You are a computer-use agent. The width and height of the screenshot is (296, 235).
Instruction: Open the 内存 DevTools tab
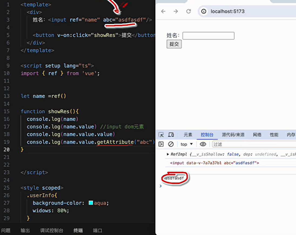point(291,135)
